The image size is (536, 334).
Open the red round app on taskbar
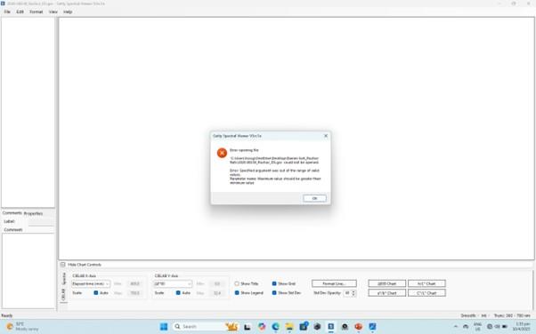pos(358,327)
